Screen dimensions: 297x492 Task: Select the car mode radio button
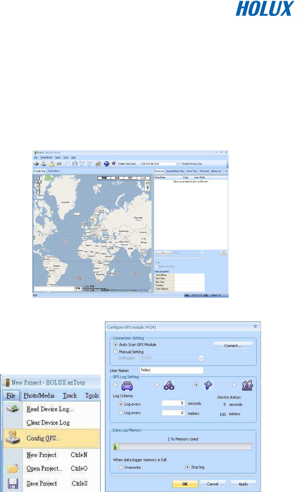click(x=116, y=385)
